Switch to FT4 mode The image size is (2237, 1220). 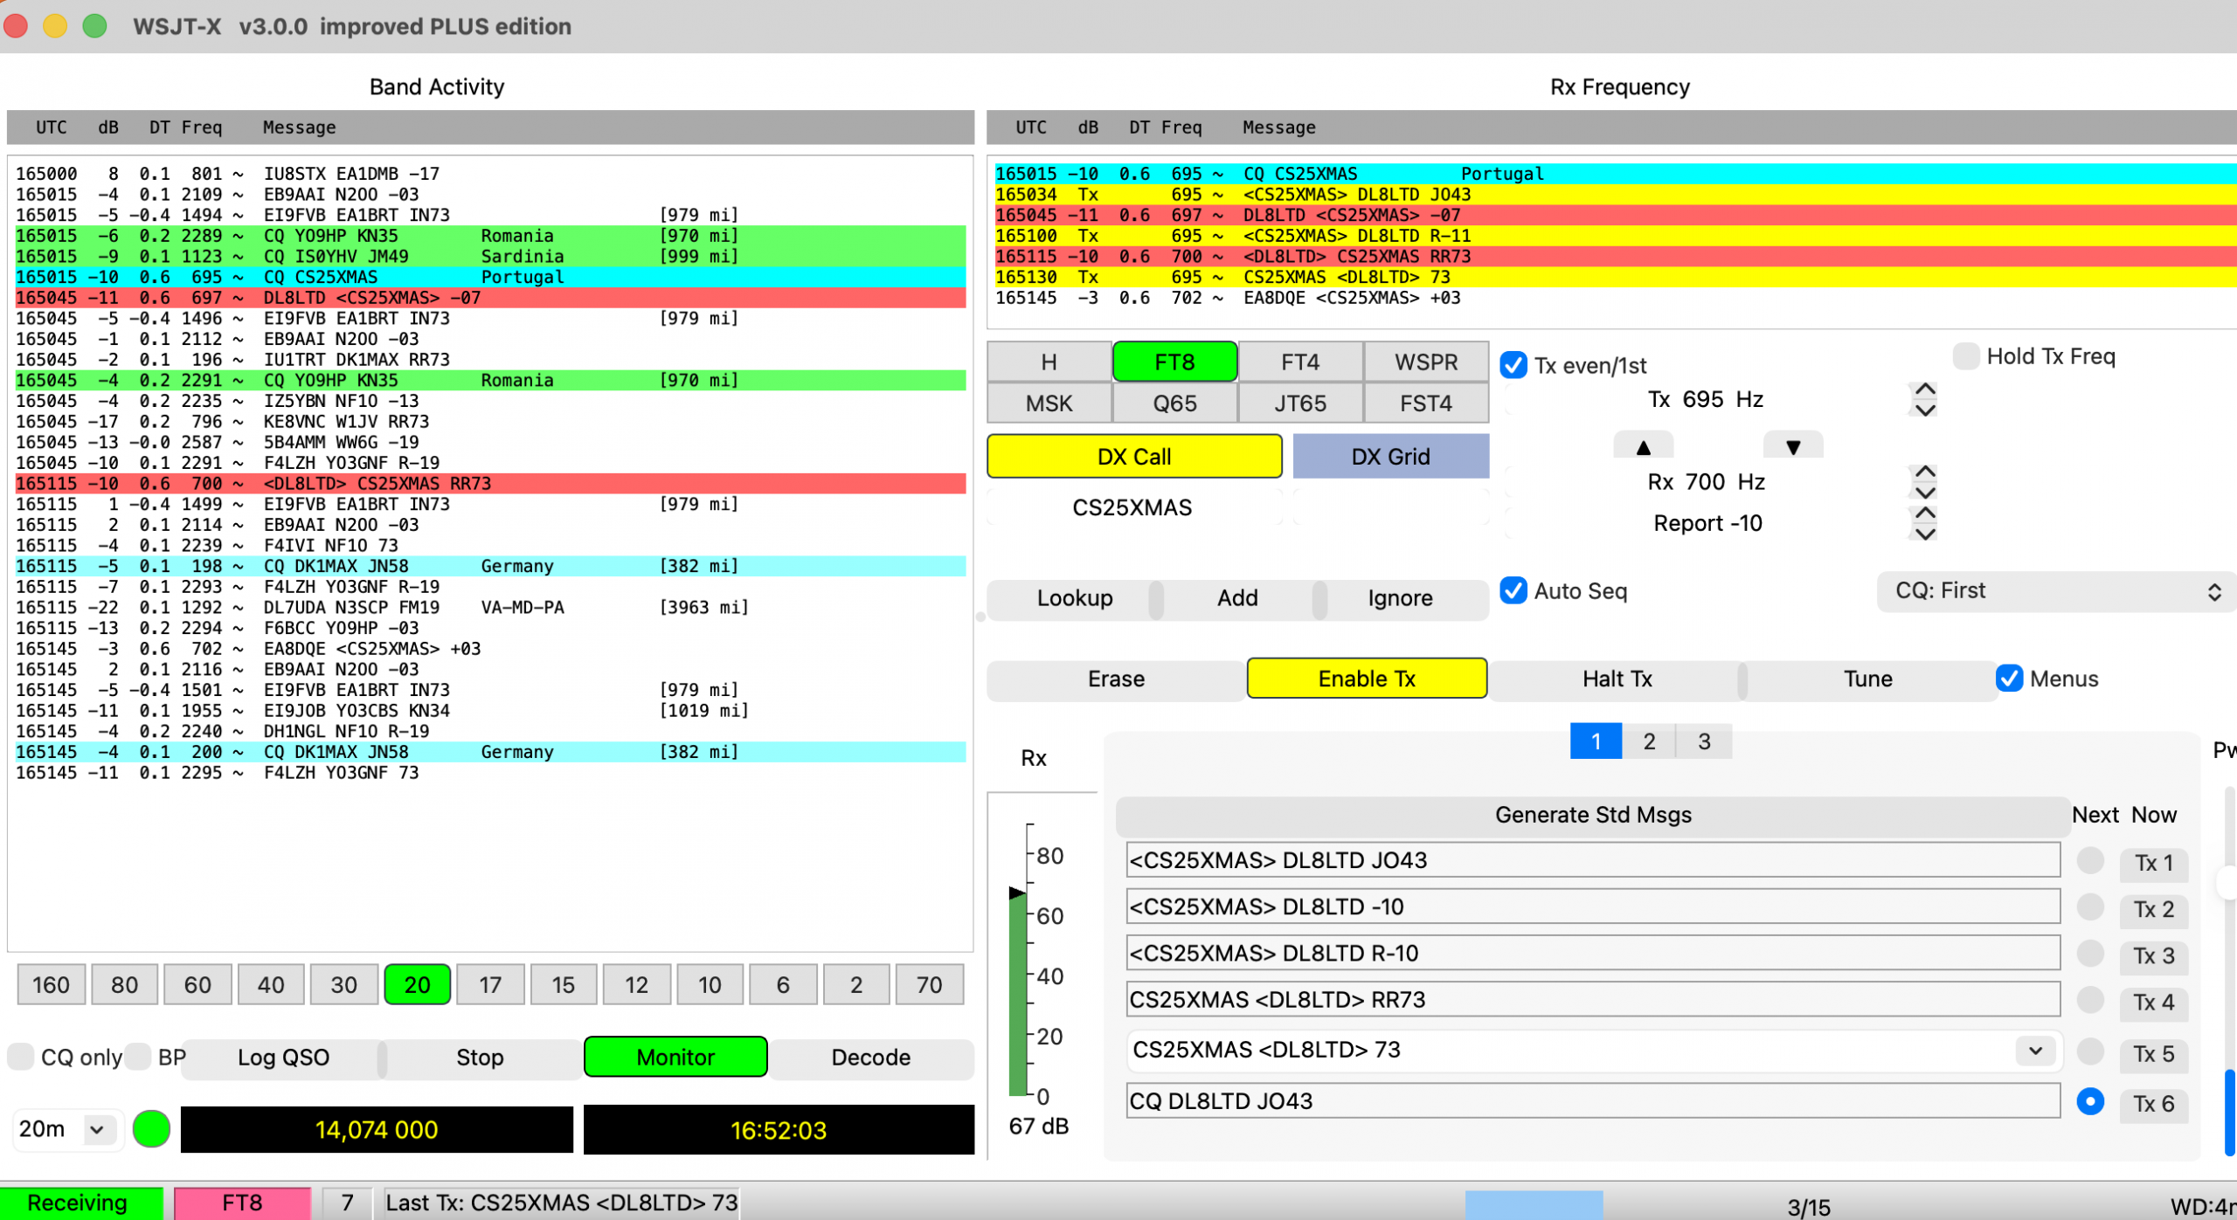click(x=1299, y=361)
